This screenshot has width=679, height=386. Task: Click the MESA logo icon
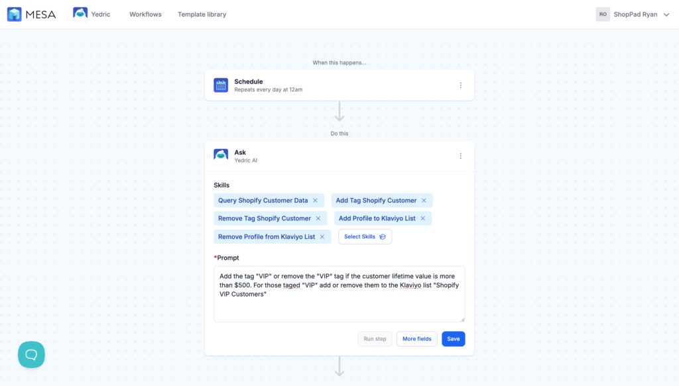15,14
